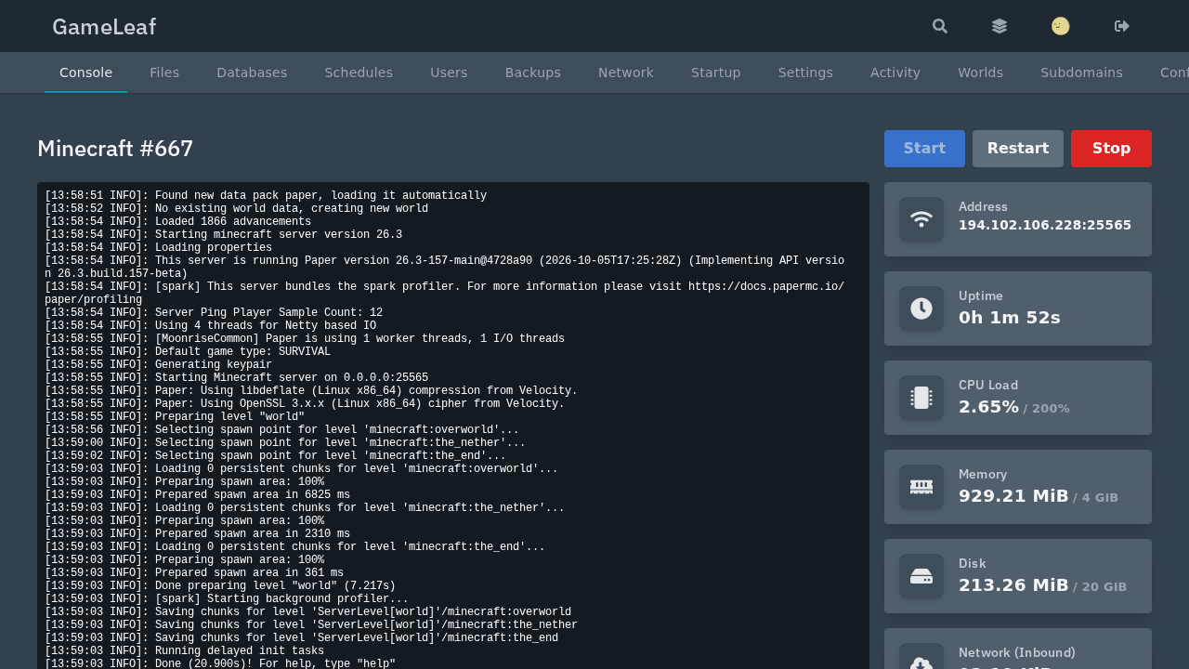
Task: Stop the server with red button
Action: [1111, 149]
